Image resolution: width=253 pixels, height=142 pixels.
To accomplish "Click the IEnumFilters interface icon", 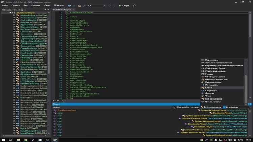I will [x=18, y=100].
